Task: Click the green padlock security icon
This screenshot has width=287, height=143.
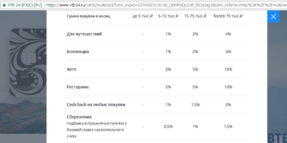Action: tap(4, 5)
